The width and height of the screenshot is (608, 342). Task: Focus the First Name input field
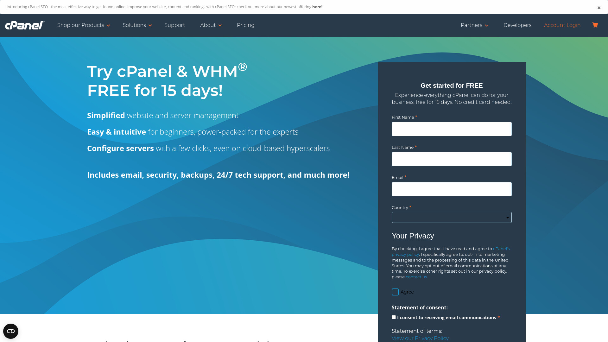point(452,129)
